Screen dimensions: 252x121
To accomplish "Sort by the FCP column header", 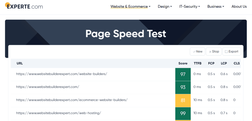I will pos(211,64).
